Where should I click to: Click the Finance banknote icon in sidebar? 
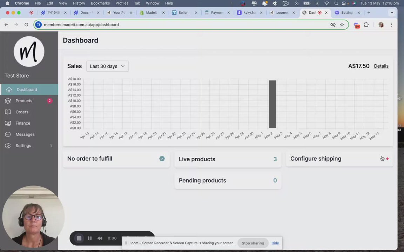(x=8, y=123)
